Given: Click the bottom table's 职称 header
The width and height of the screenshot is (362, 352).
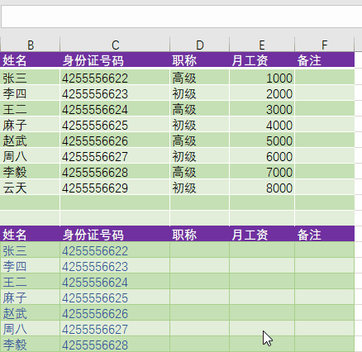Looking at the screenshot, I should click(200, 234).
